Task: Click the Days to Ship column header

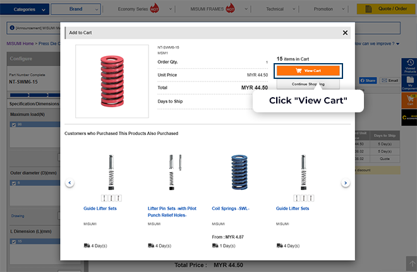Action: click(x=385, y=136)
